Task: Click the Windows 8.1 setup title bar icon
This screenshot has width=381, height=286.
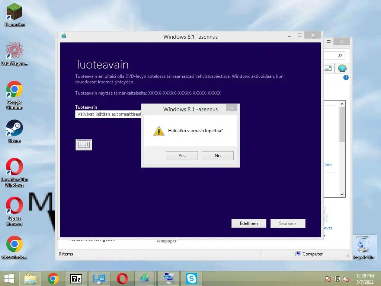Action: [x=64, y=36]
